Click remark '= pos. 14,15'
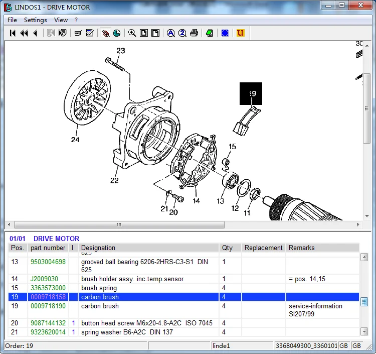The height and width of the screenshot is (354, 376). tap(307, 279)
